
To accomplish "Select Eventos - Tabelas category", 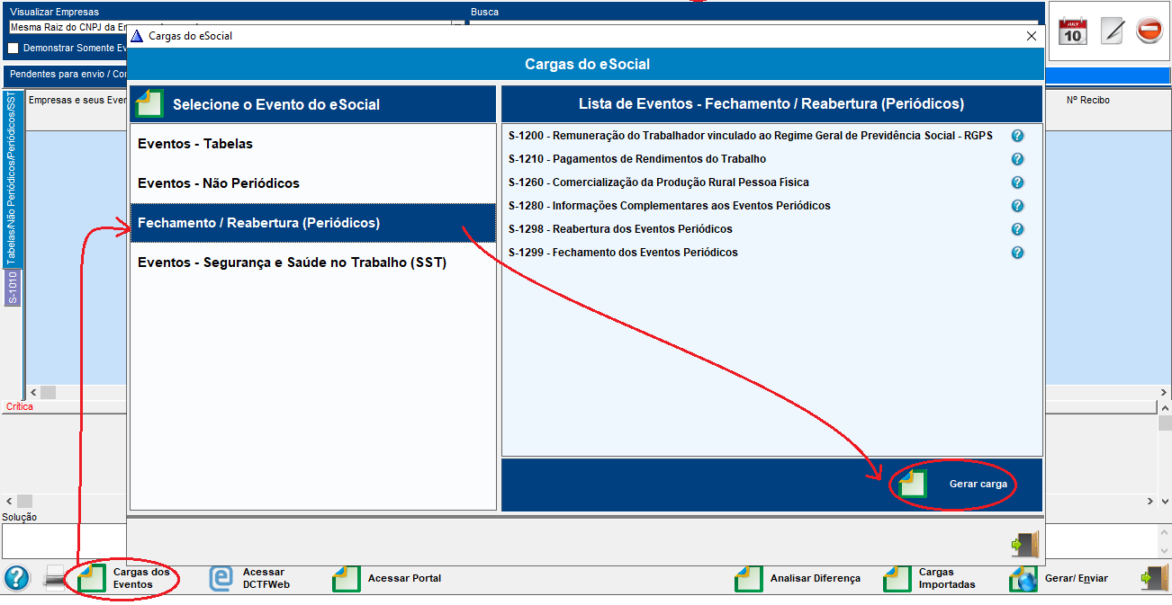I will point(313,144).
